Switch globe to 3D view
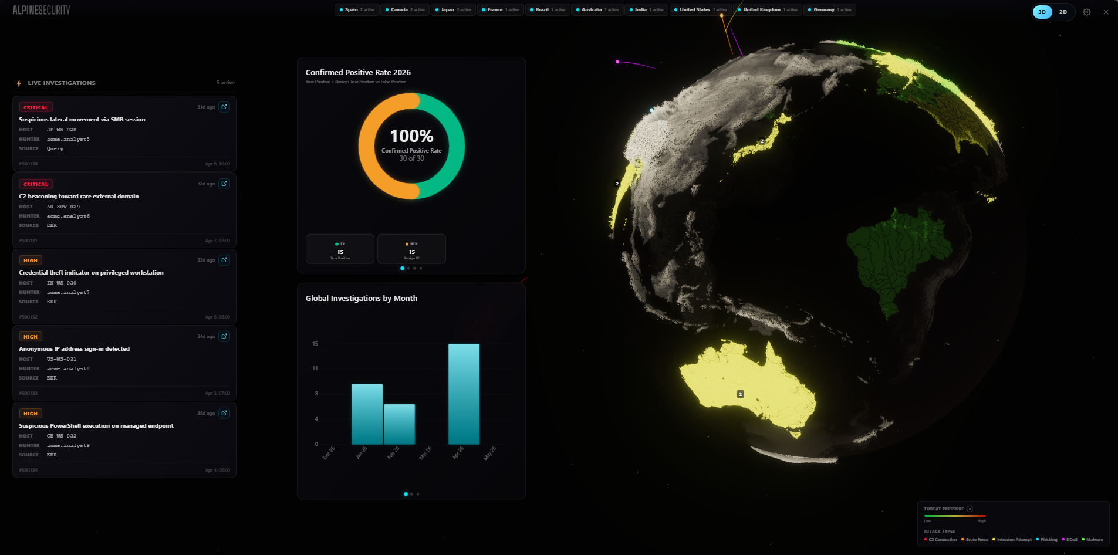 point(1042,12)
